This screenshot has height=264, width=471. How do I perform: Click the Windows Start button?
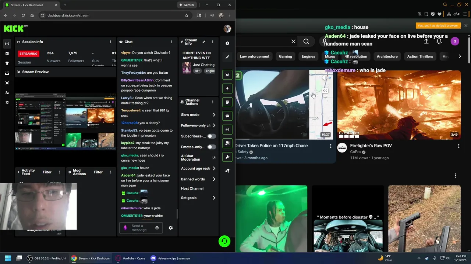8,258
